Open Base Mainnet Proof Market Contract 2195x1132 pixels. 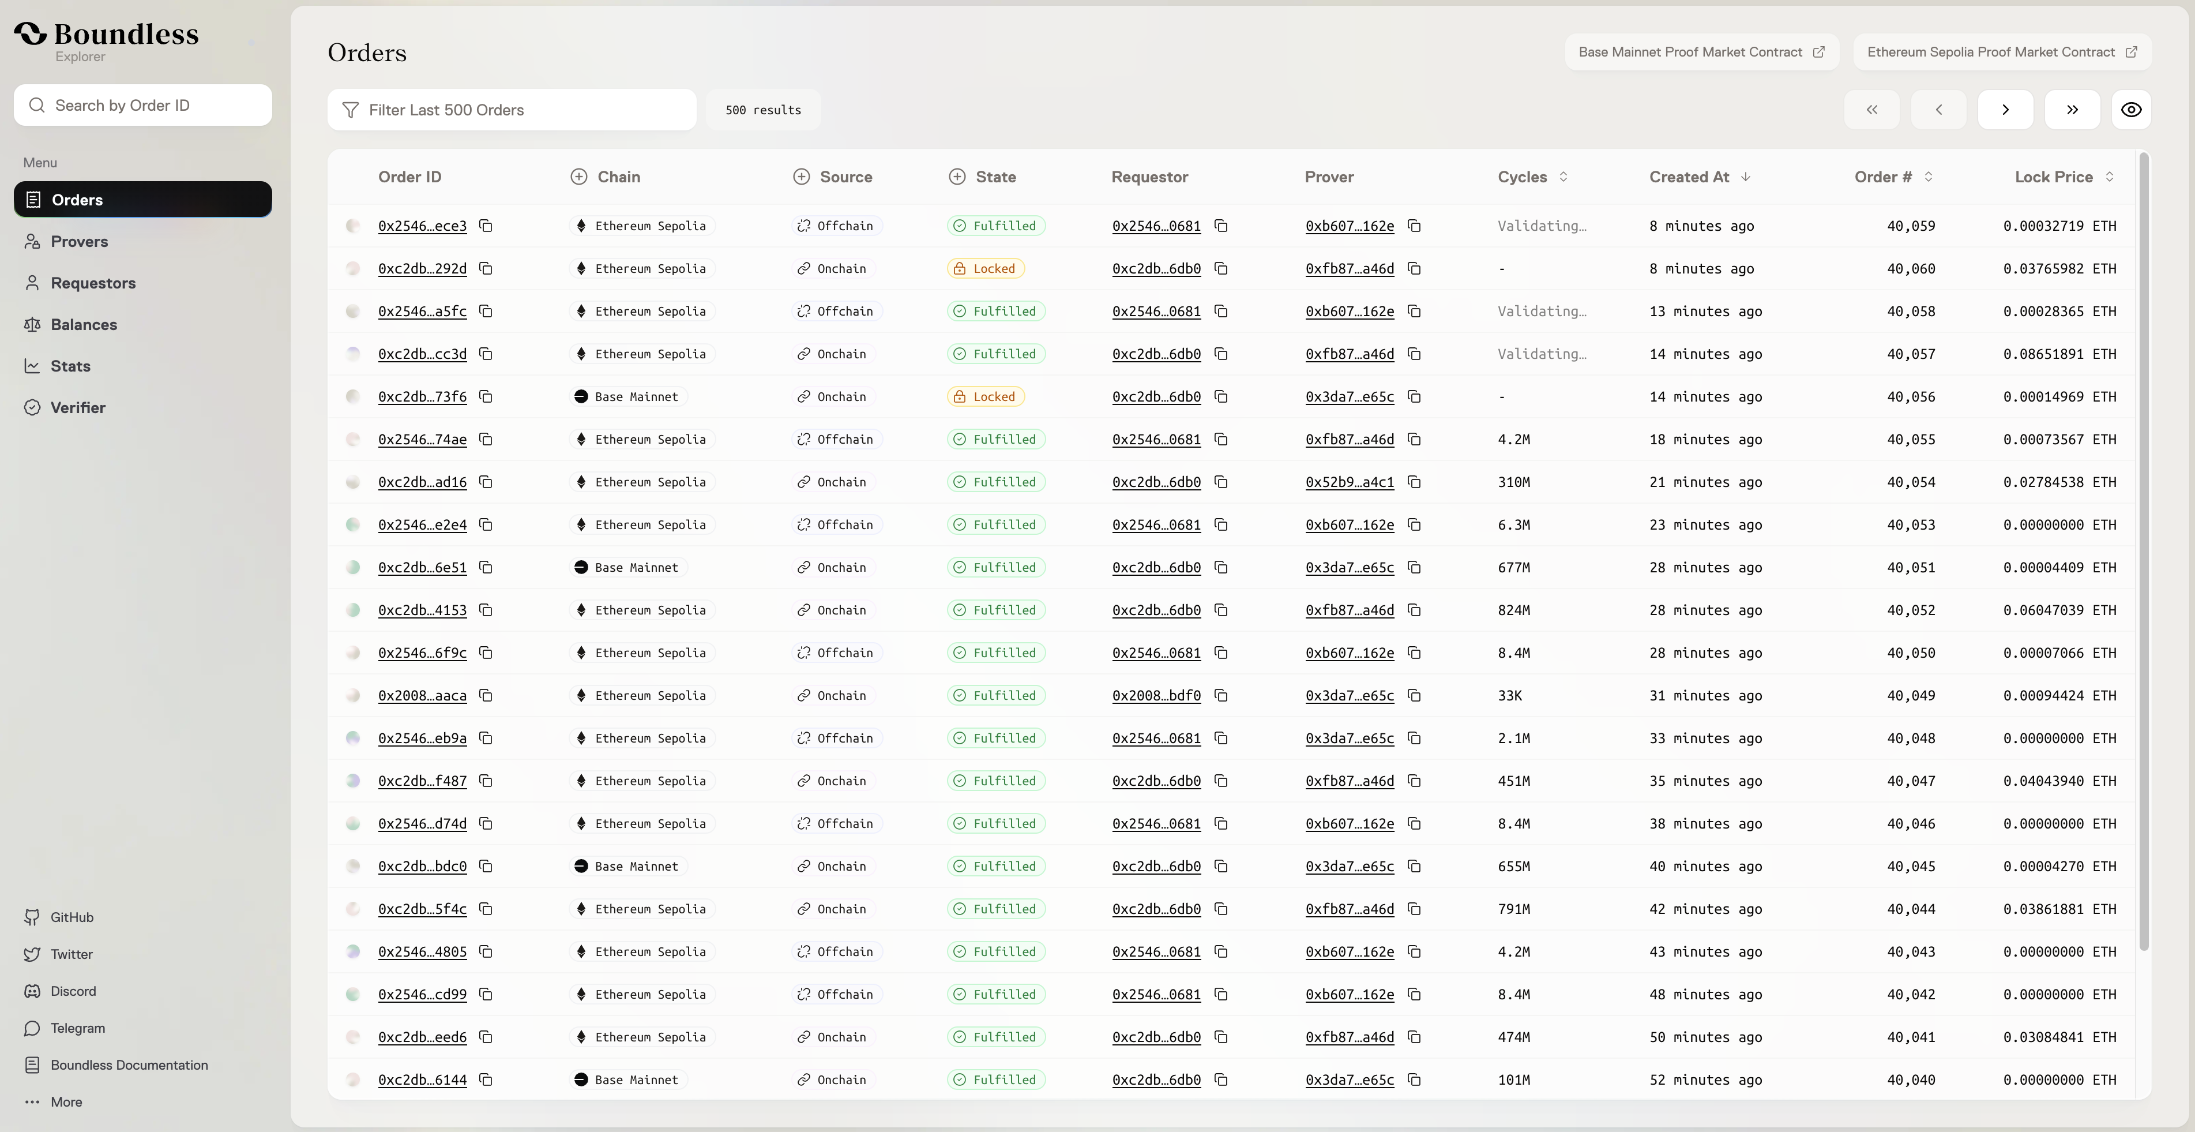(1701, 52)
